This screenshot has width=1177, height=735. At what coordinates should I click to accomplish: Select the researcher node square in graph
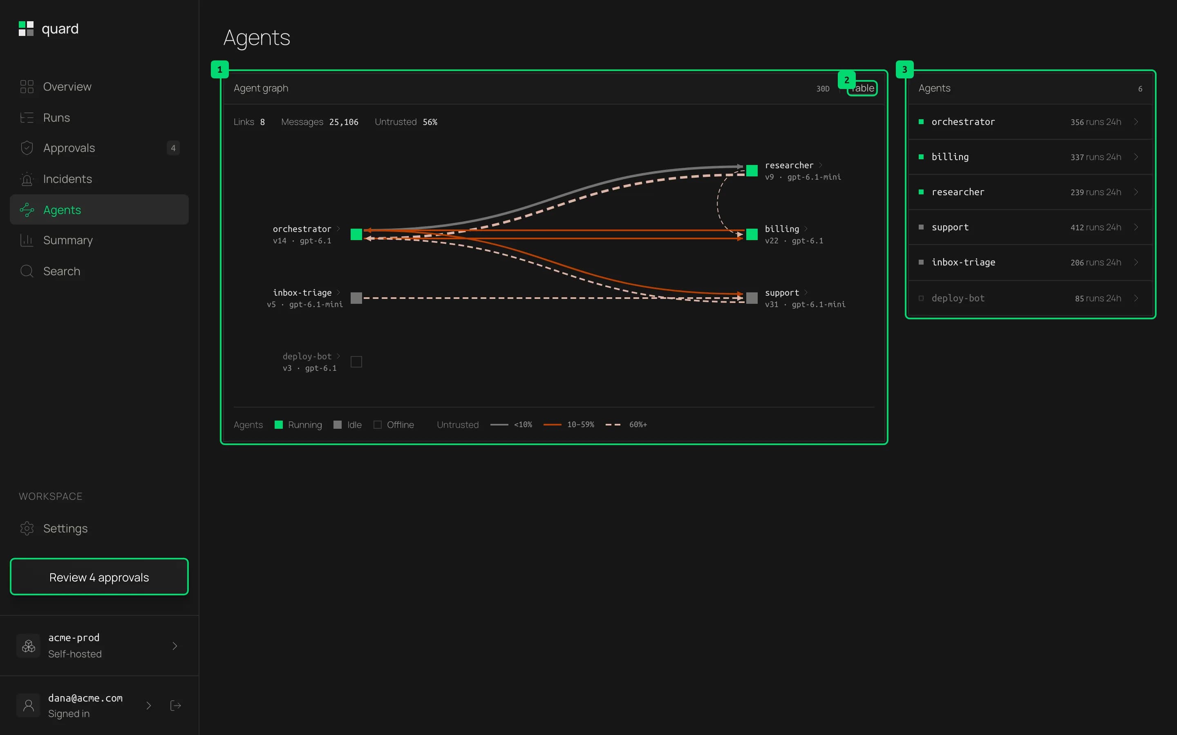pyautogui.click(x=752, y=171)
